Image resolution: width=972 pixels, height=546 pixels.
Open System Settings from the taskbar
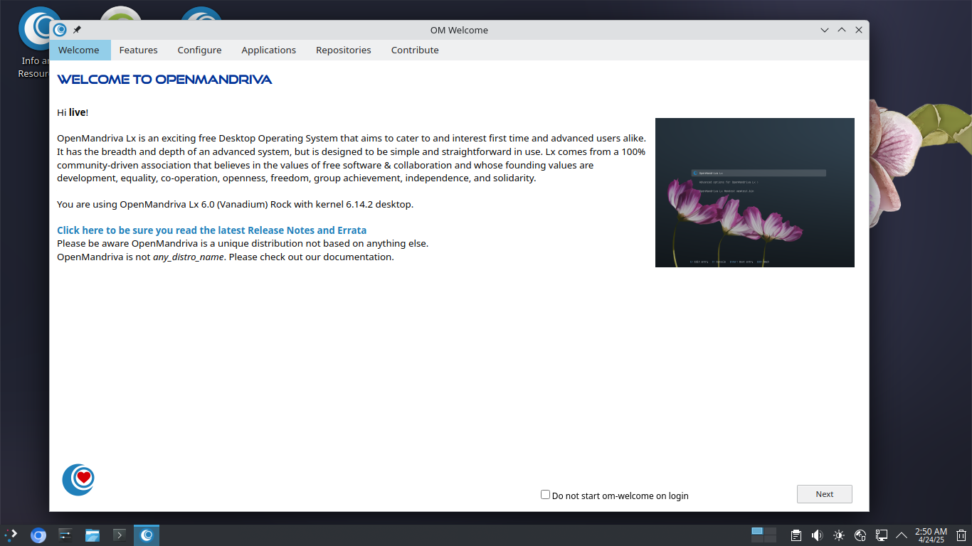point(65,535)
